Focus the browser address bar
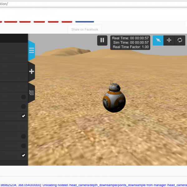The image size is (187, 187). (x=93, y=4)
